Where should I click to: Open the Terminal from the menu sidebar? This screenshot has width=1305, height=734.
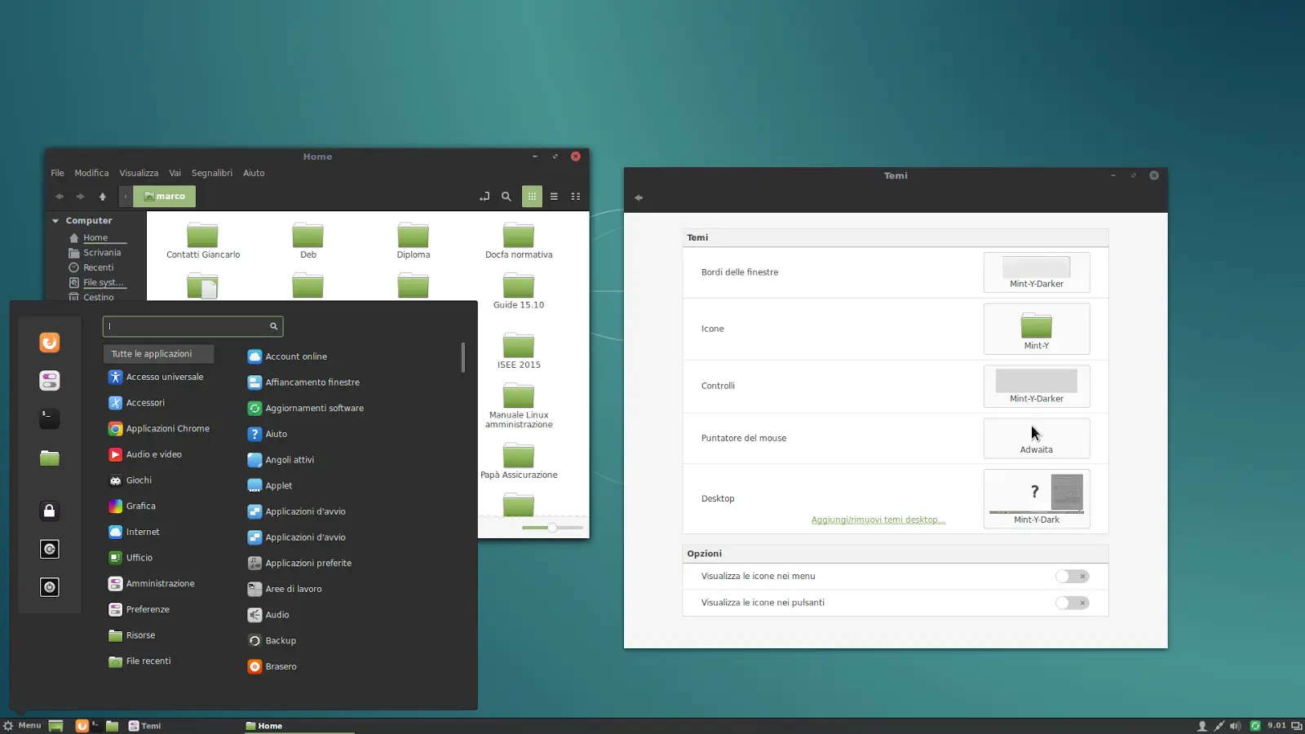click(49, 418)
